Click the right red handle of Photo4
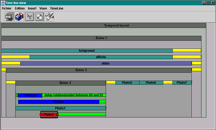This screenshot has width=216, height=130. tap(57, 115)
